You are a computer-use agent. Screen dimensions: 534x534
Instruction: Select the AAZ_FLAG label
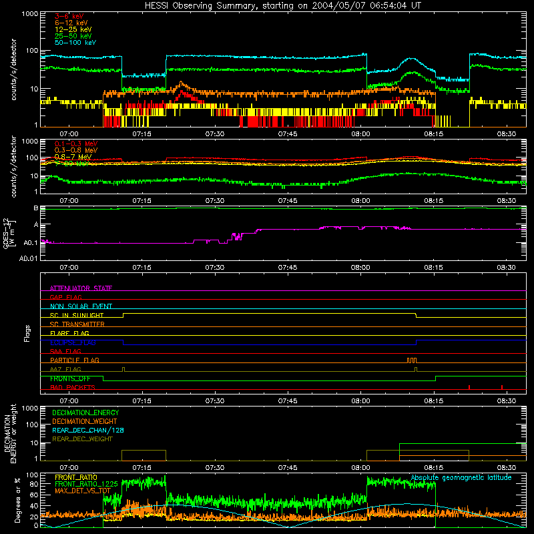pyautogui.click(x=65, y=369)
